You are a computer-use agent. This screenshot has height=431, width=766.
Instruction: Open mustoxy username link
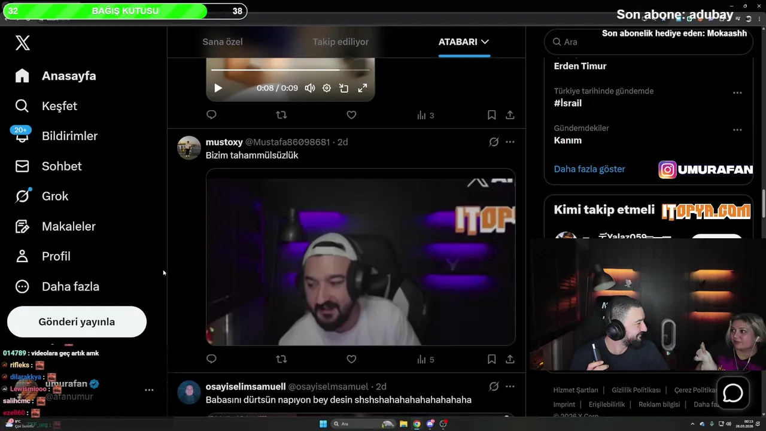(x=224, y=142)
